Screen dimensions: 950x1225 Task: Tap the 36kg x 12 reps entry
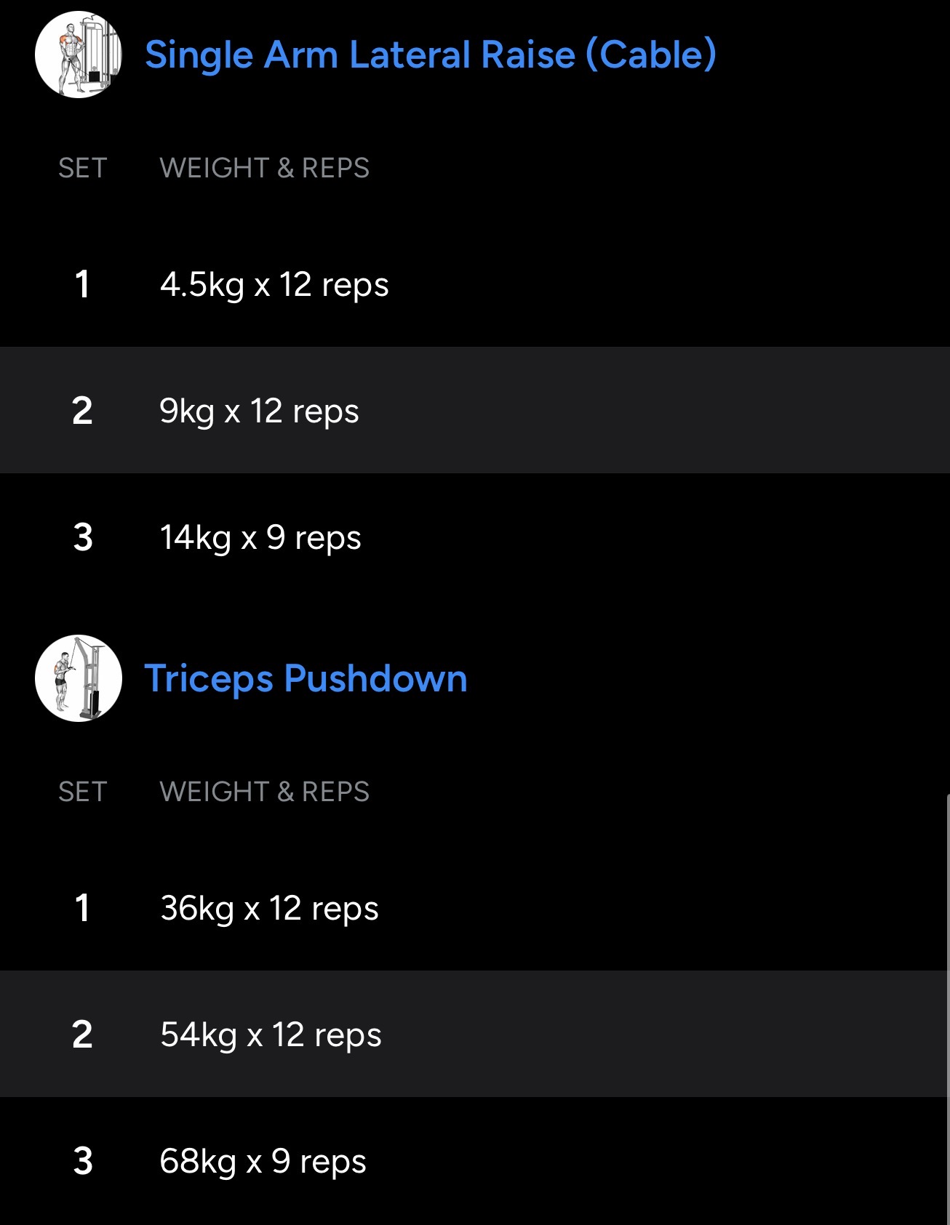pyautogui.click(x=269, y=908)
